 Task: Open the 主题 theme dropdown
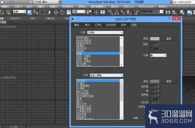158,55
